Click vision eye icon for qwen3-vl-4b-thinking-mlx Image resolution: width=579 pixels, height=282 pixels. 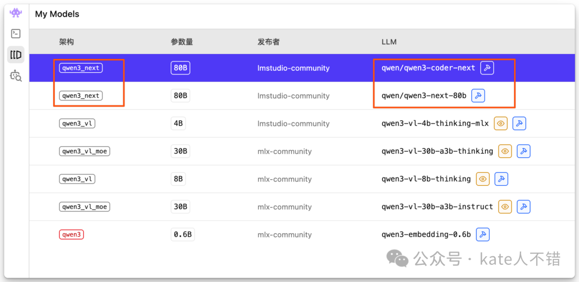click(x=501, y=124)
